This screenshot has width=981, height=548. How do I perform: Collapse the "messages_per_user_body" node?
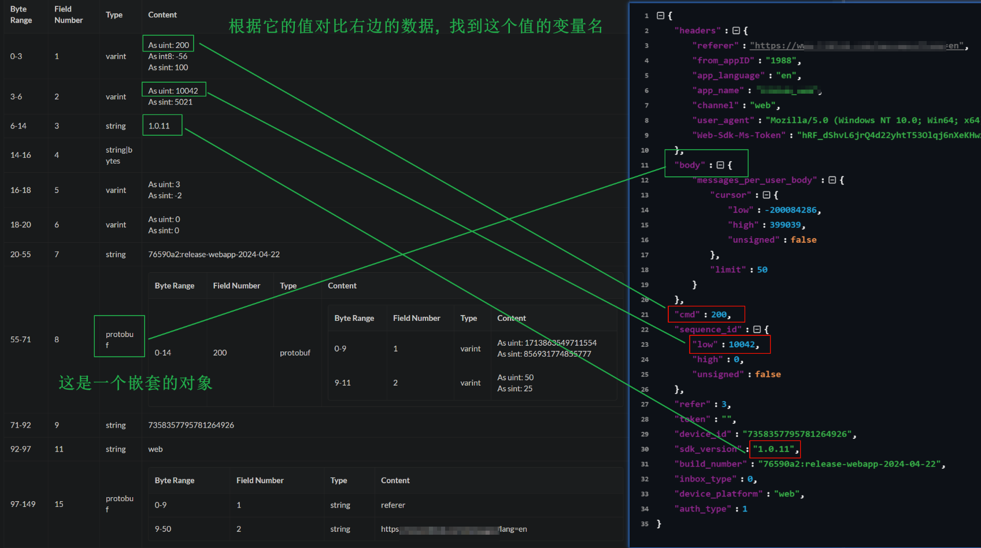(832, 180)
